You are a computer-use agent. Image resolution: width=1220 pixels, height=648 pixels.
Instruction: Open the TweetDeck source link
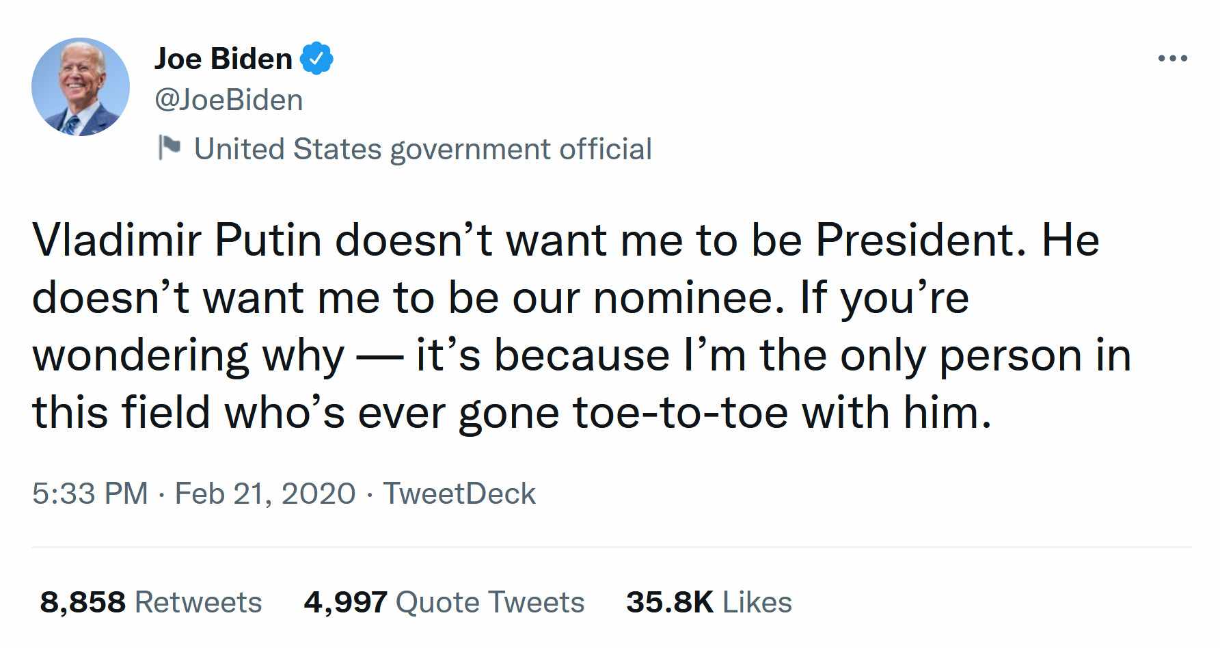(459, 494)
